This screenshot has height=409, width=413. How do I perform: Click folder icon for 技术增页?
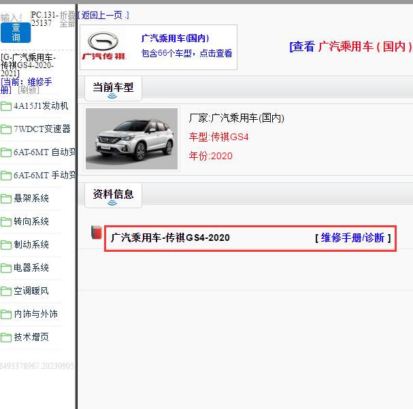pyautogui.click(x=6, y=338)
